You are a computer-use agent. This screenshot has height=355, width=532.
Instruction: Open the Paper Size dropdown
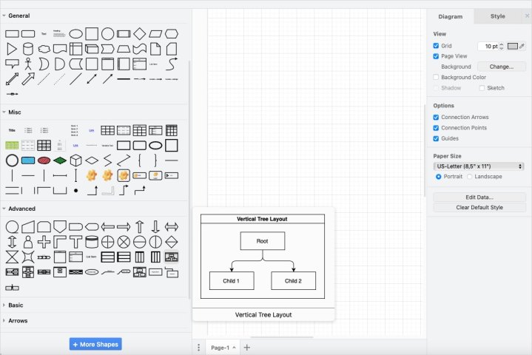pyautogui.click(x=478, y=166)
